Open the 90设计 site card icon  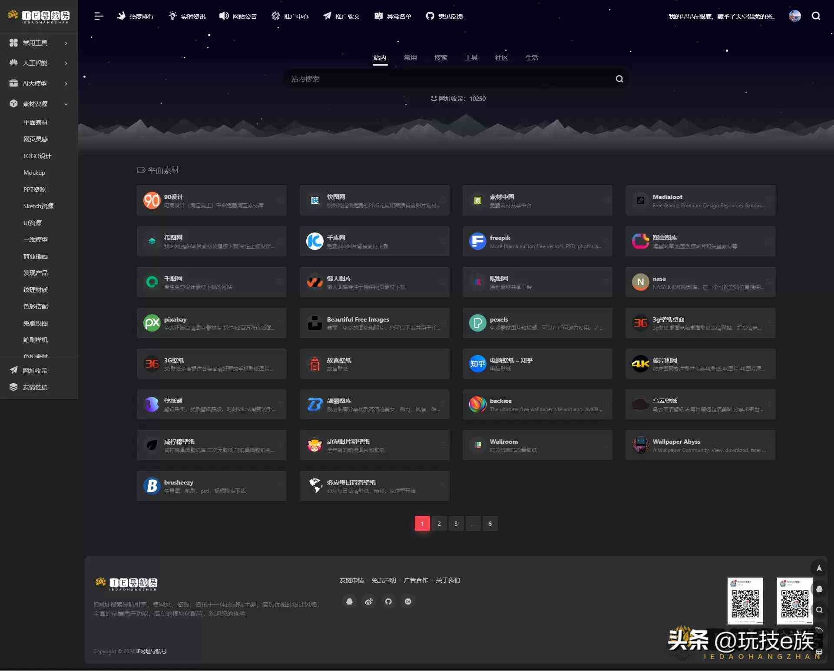(152, 200)
